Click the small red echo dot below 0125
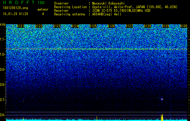 (x=97, y=98)
